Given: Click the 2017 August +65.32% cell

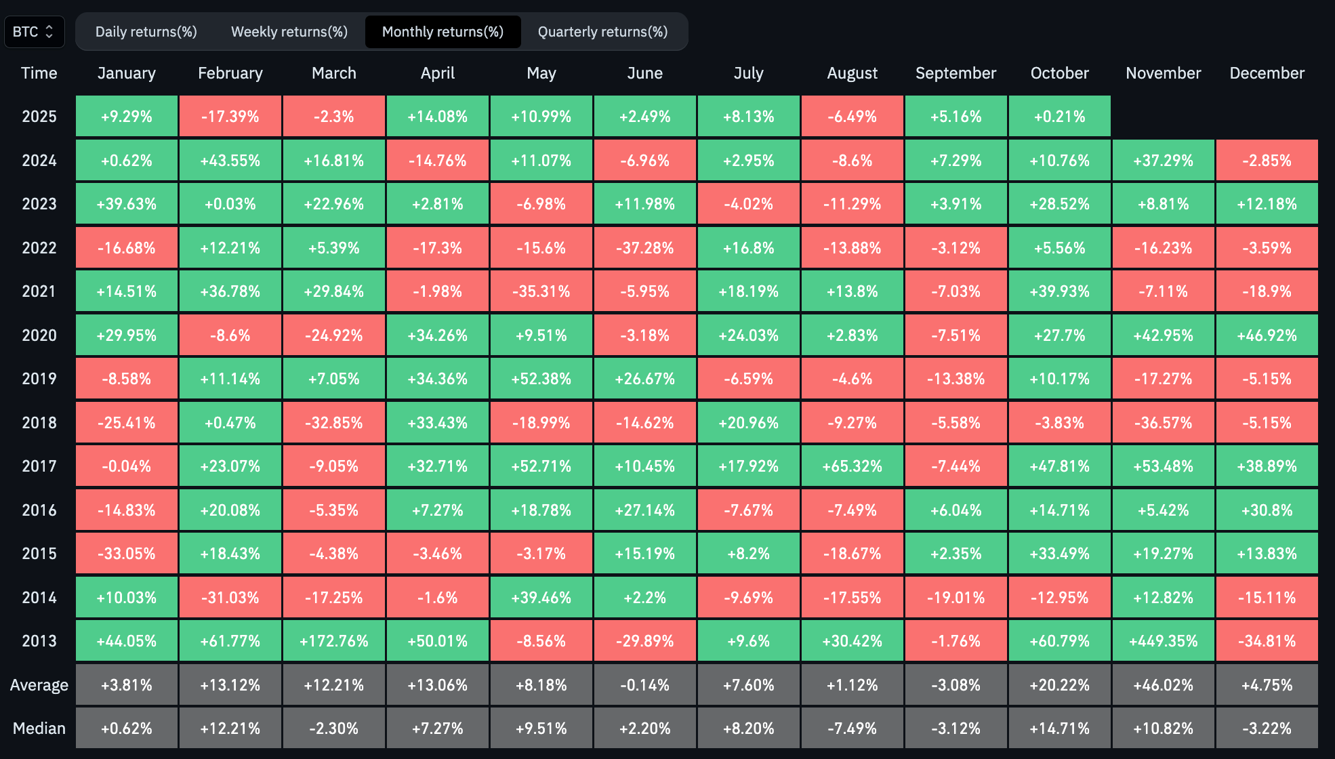Looking at the screenshot, I should pyautogui.click(x=852, y=466).
